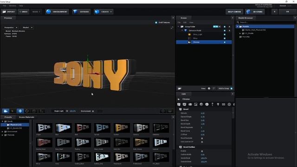Expand the V1_Models folder

240,33
